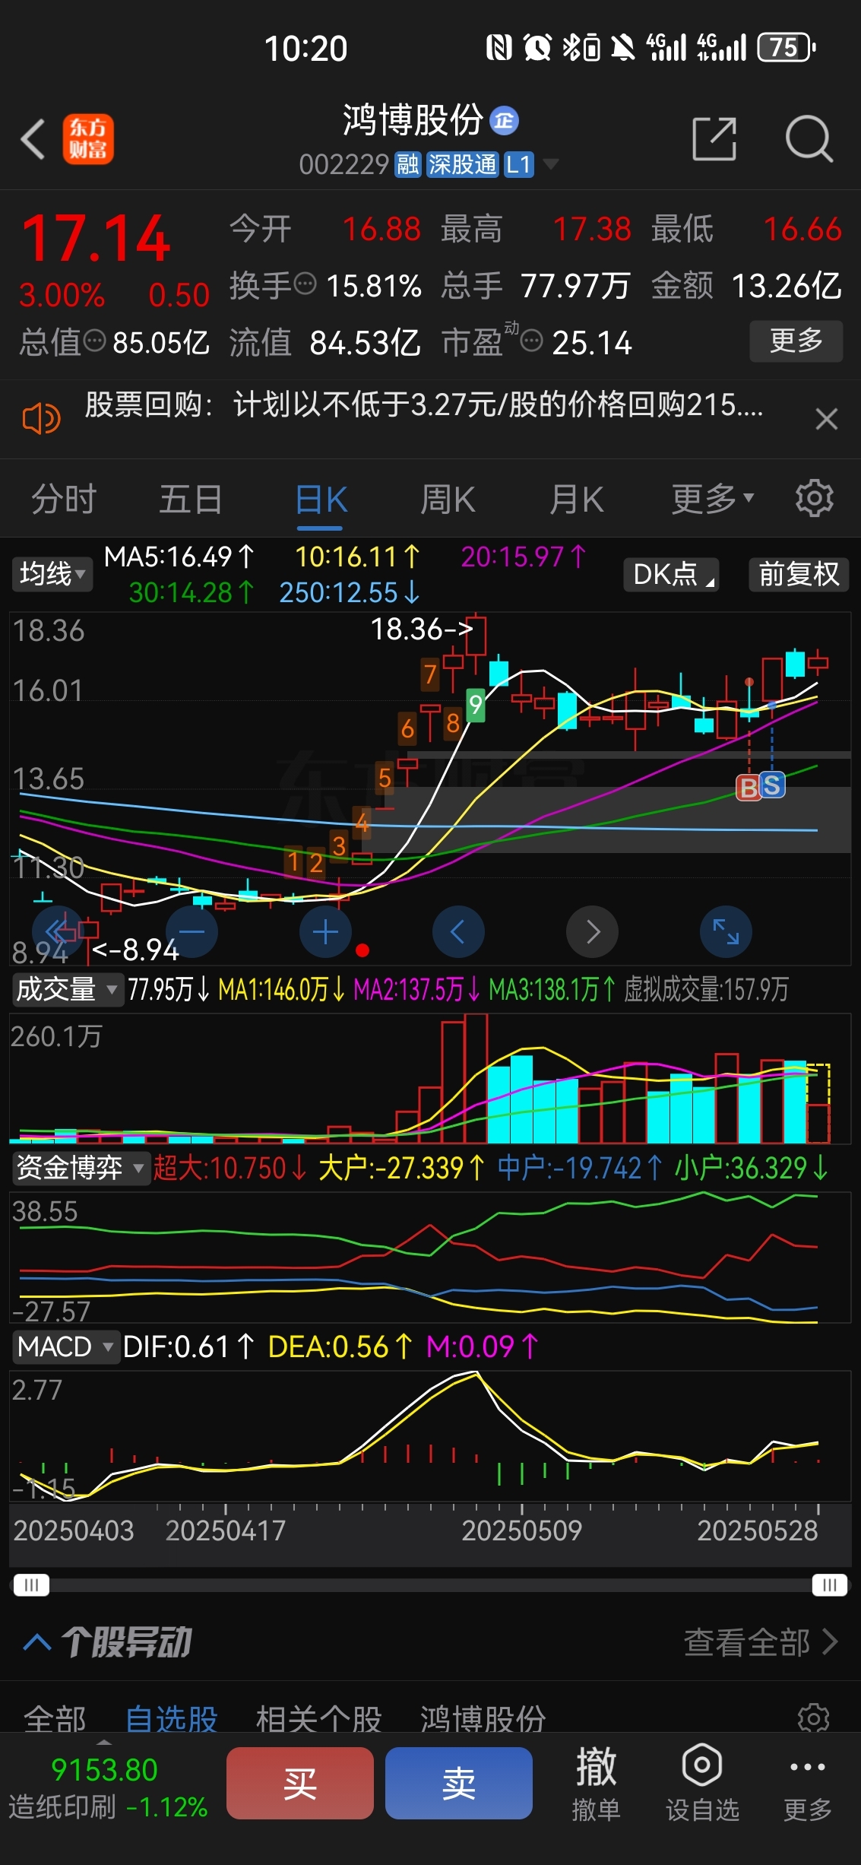Viewport: 861px width, 1865px height.
Task: Expand stock code dropdown arrow
Action: click(x=550, y=164)
